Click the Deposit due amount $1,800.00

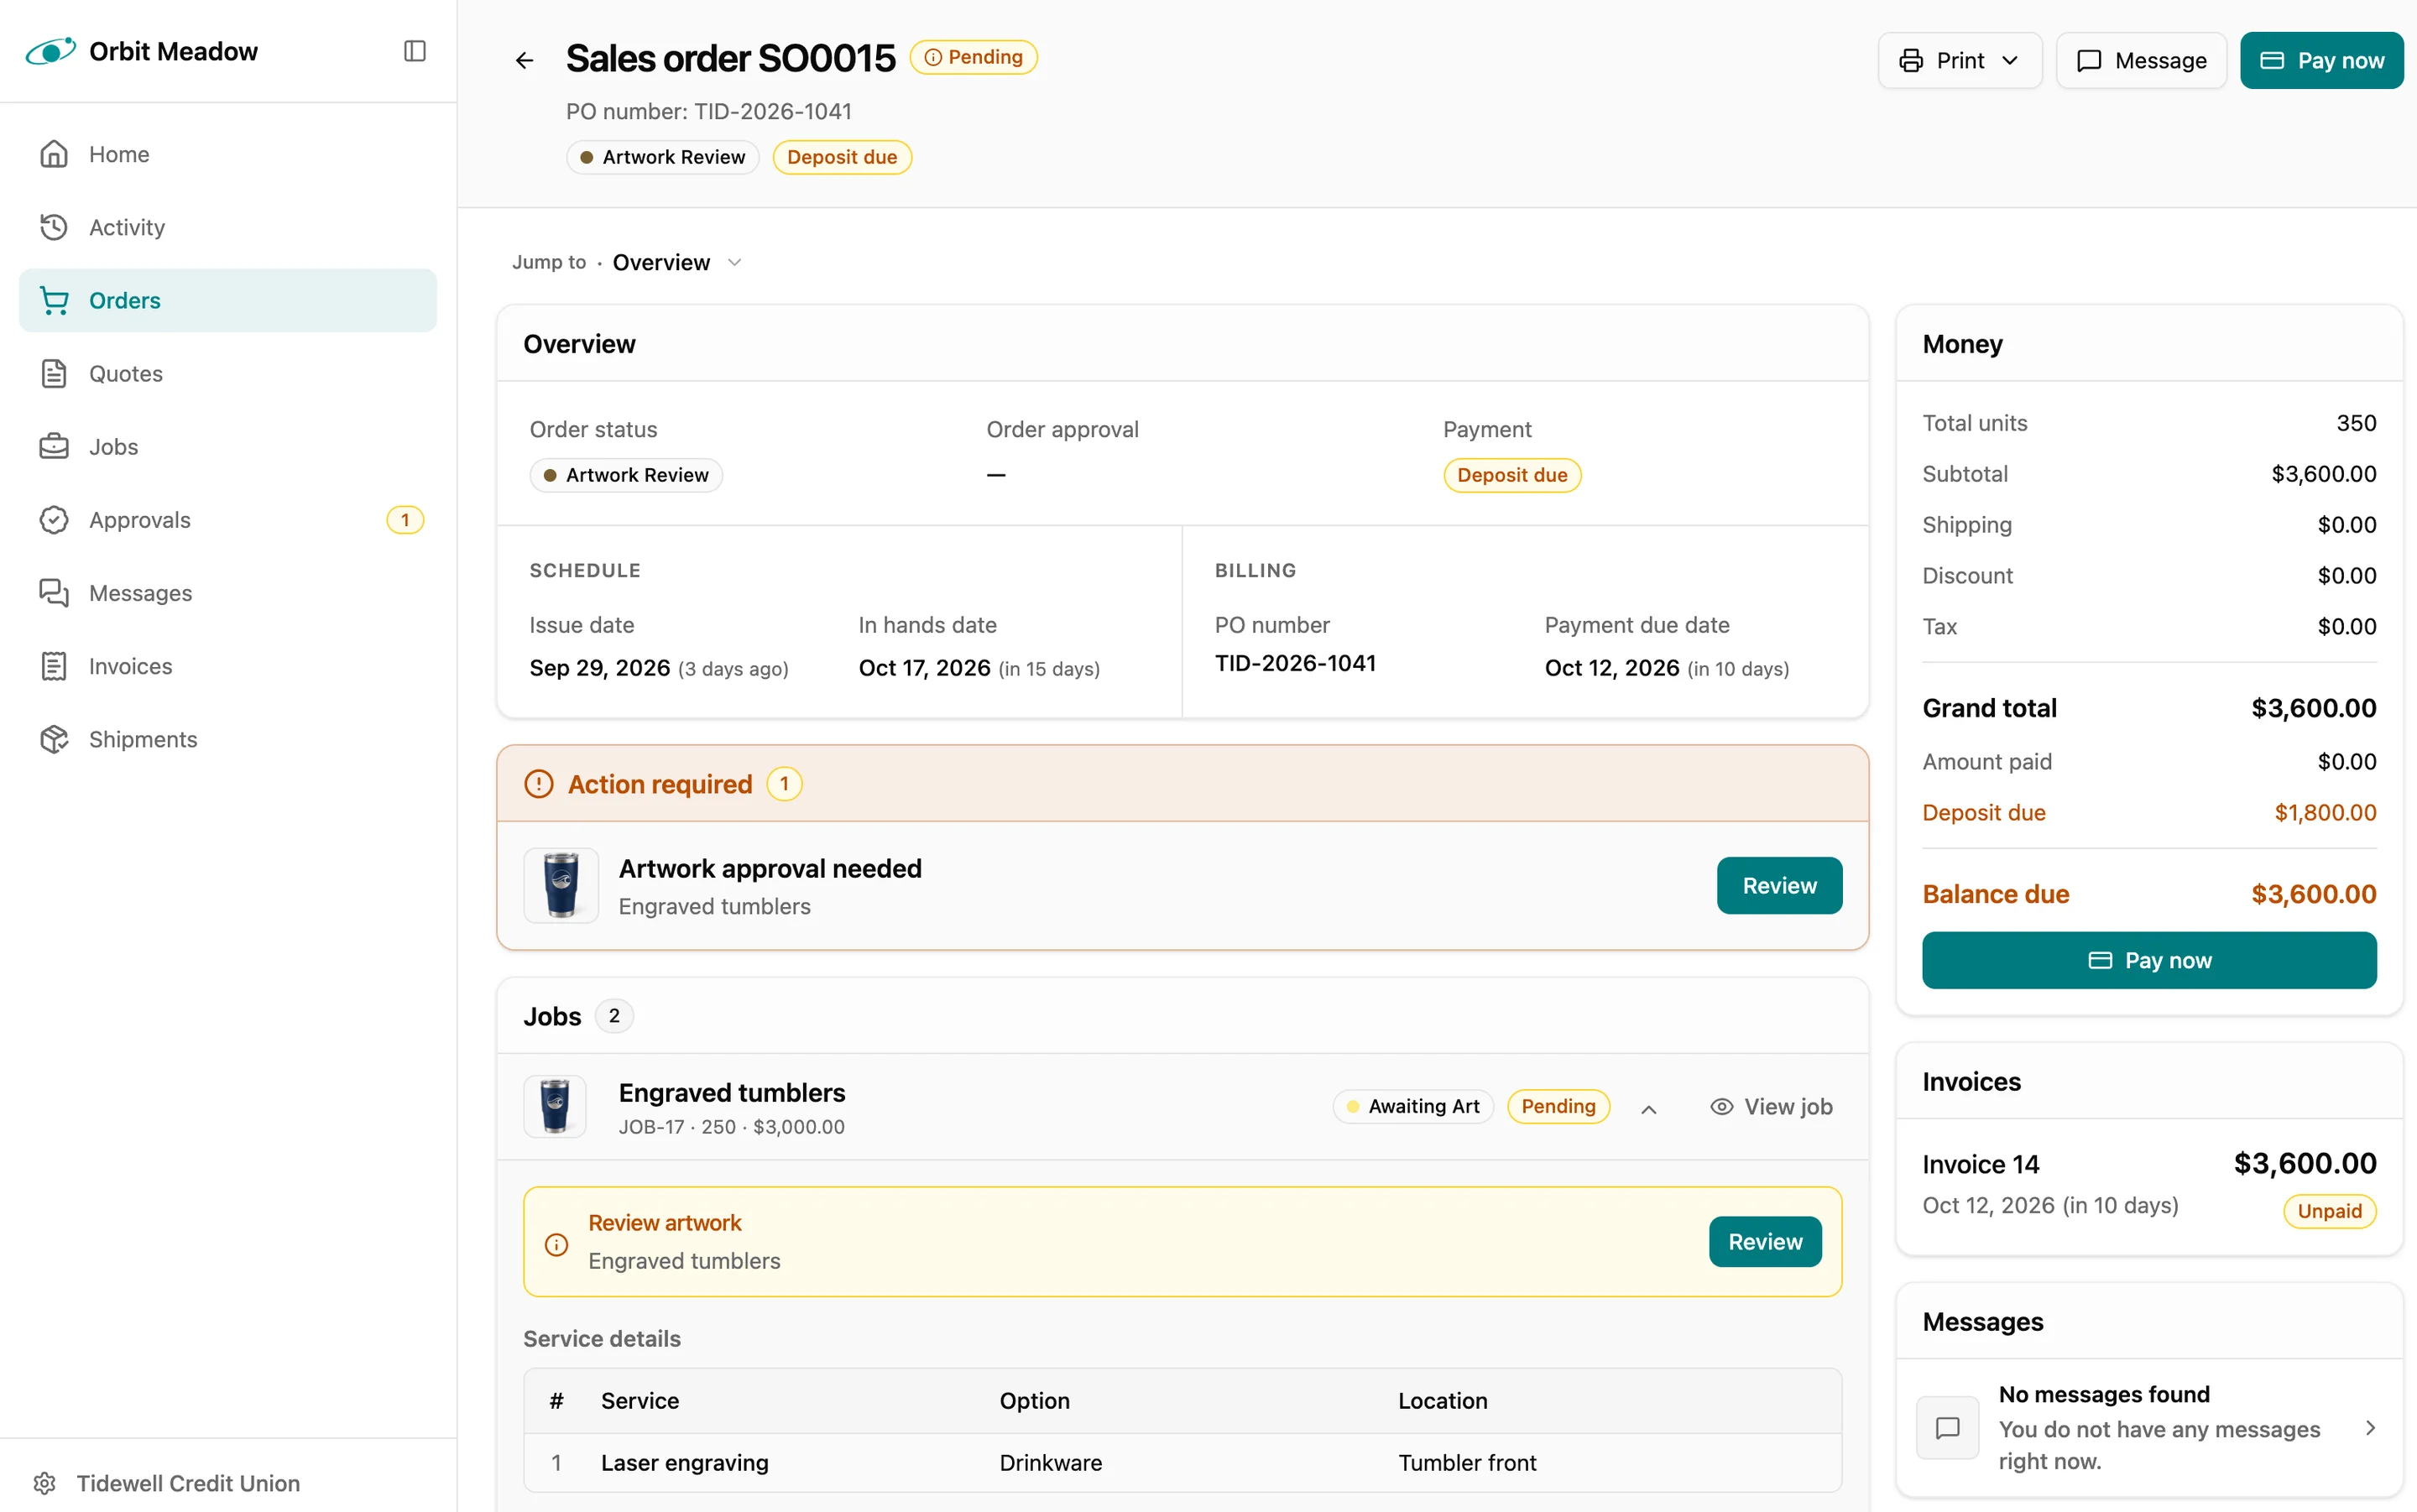click(2325, 812)
